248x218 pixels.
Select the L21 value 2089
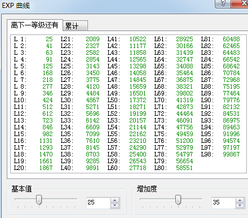92,39
